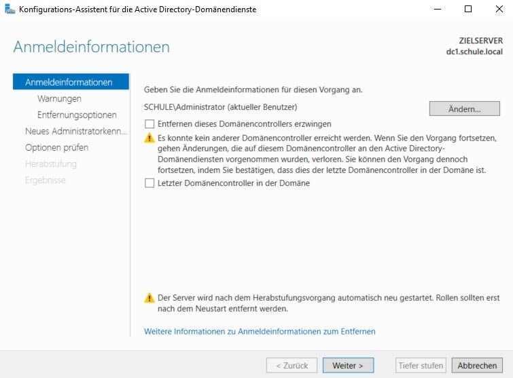The height and width of the screenshot is (378, 513).
Task: Click the Ändern... button
Action: tap(465, 109)
